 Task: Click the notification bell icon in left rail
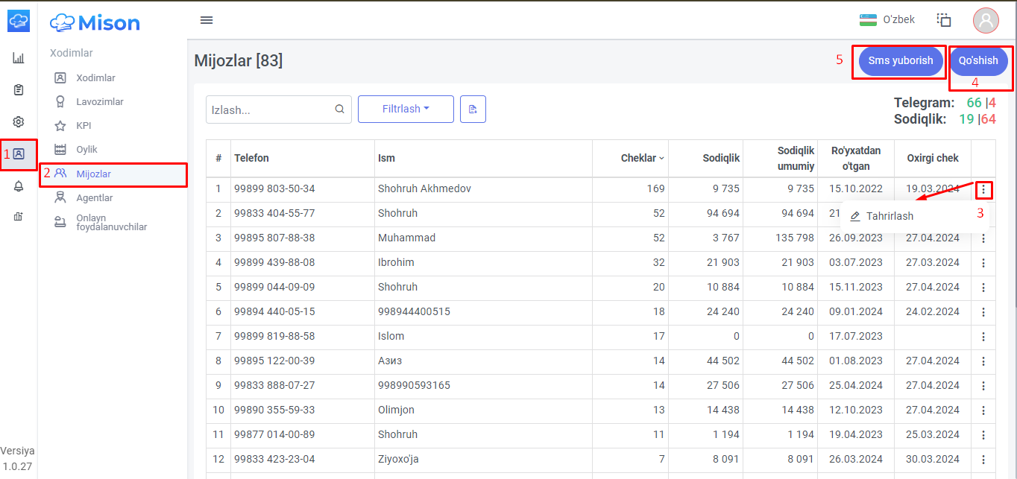tap(19, 186)
